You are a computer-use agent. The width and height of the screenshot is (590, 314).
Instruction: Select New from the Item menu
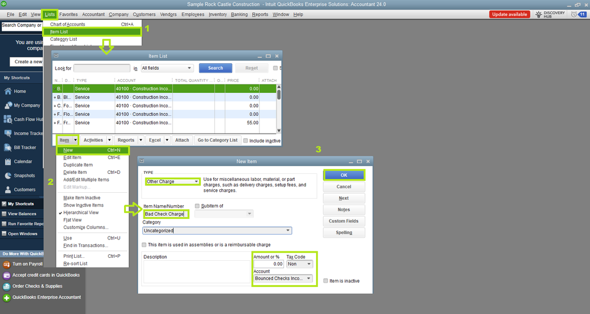[92, 150]
